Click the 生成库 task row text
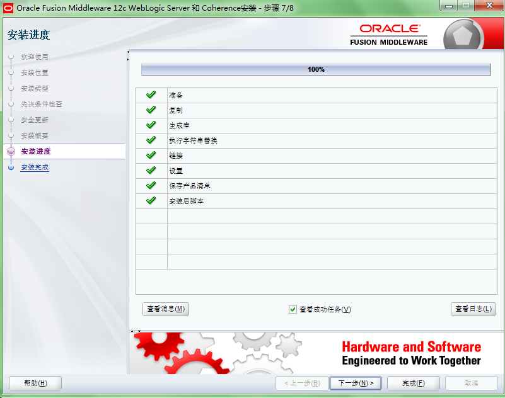Image resolution: width=505 pixels, height=398 pixels. click(180, 125)
